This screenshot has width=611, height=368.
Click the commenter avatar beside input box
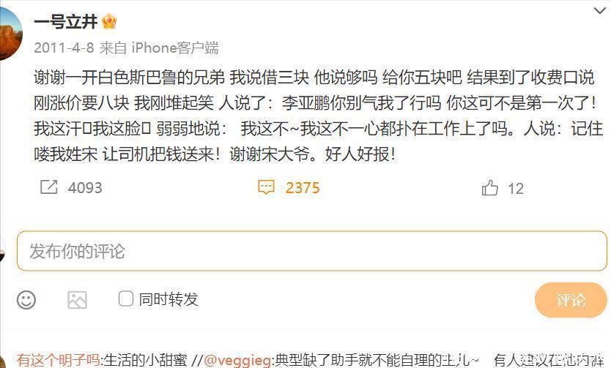click(x=3, y=249)
